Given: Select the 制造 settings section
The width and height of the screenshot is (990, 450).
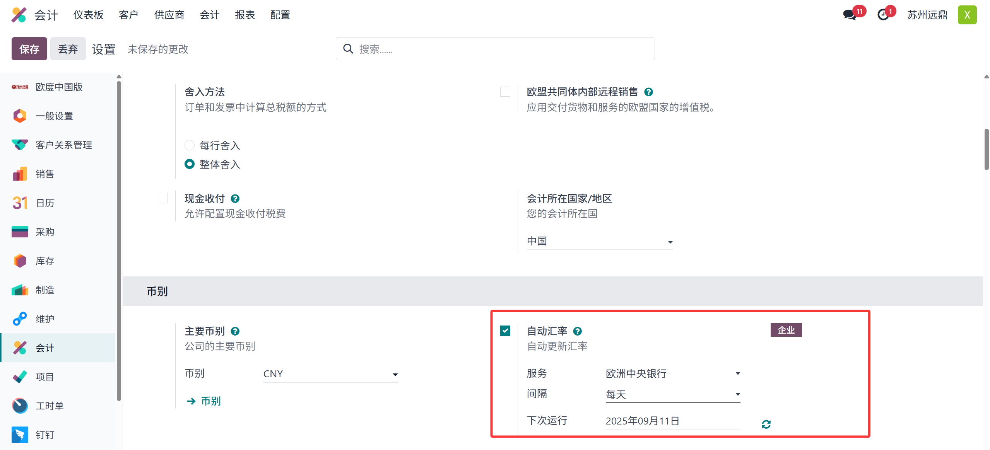Looking at the screenshot, I should (x=44, y=290).
